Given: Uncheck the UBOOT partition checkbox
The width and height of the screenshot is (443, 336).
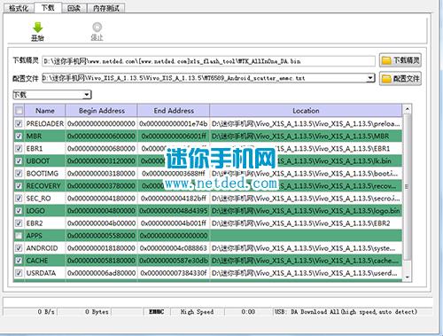Looking at the screenshot, I should click(x=19, y=160).
